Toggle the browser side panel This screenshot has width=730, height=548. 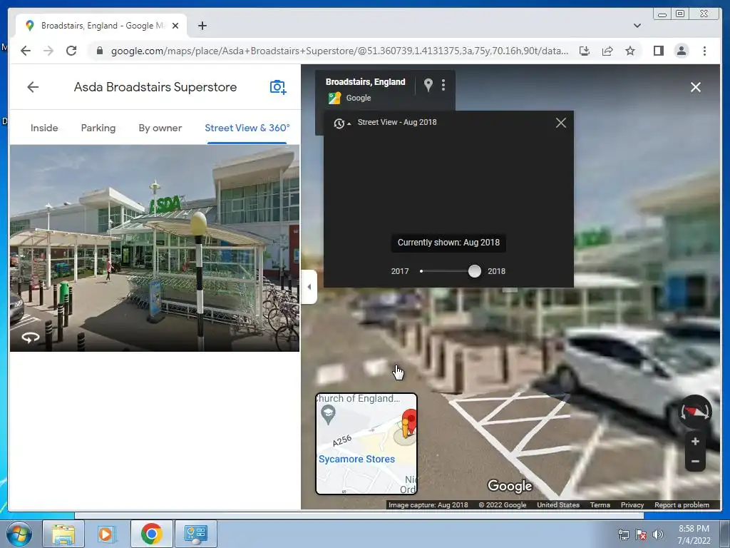click(x=658, y=51)
